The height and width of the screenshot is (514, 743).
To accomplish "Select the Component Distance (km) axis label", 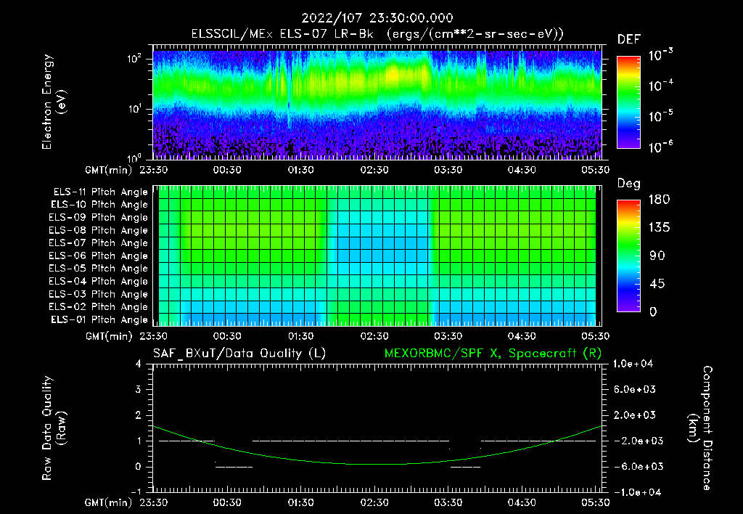I will (700, 428).
